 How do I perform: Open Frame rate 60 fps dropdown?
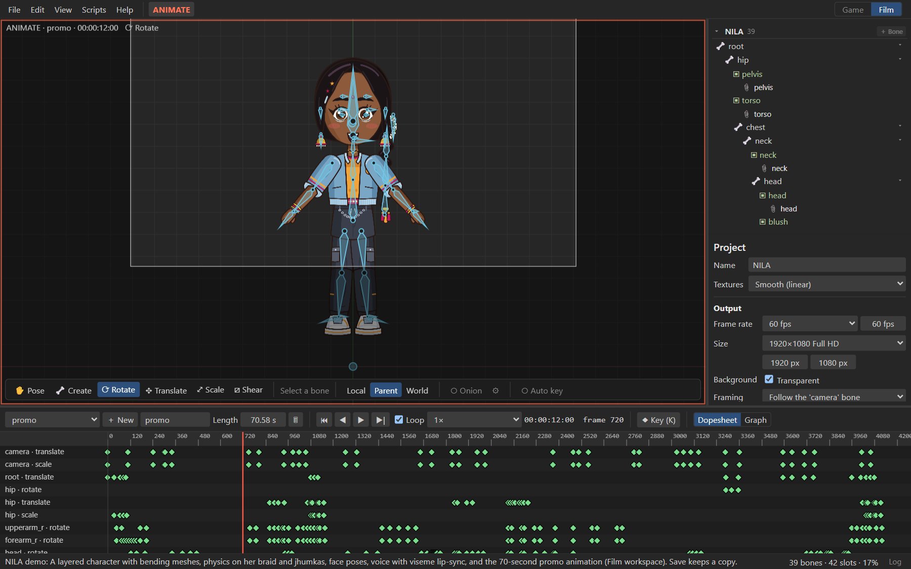[x=810, y=324]
